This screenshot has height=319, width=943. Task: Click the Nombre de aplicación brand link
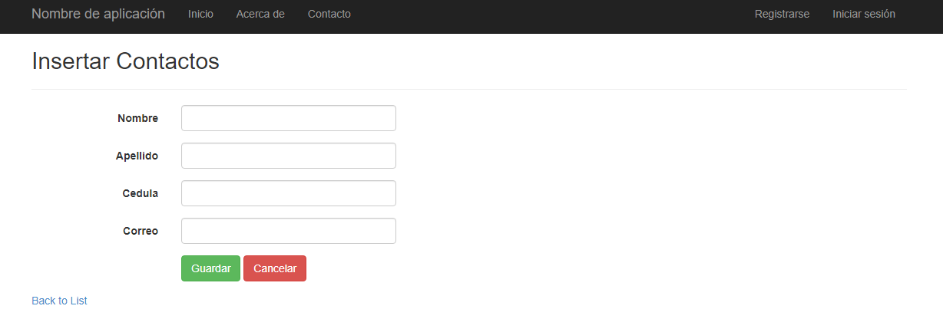(x=98, y=14)
